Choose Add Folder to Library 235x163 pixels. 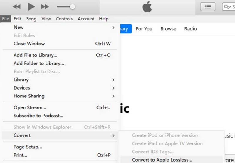(x=60, y=63)
